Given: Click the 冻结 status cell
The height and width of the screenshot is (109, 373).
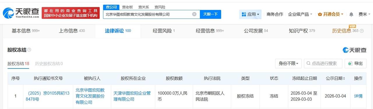Looking at the screenshot, I should click(274, 96).
